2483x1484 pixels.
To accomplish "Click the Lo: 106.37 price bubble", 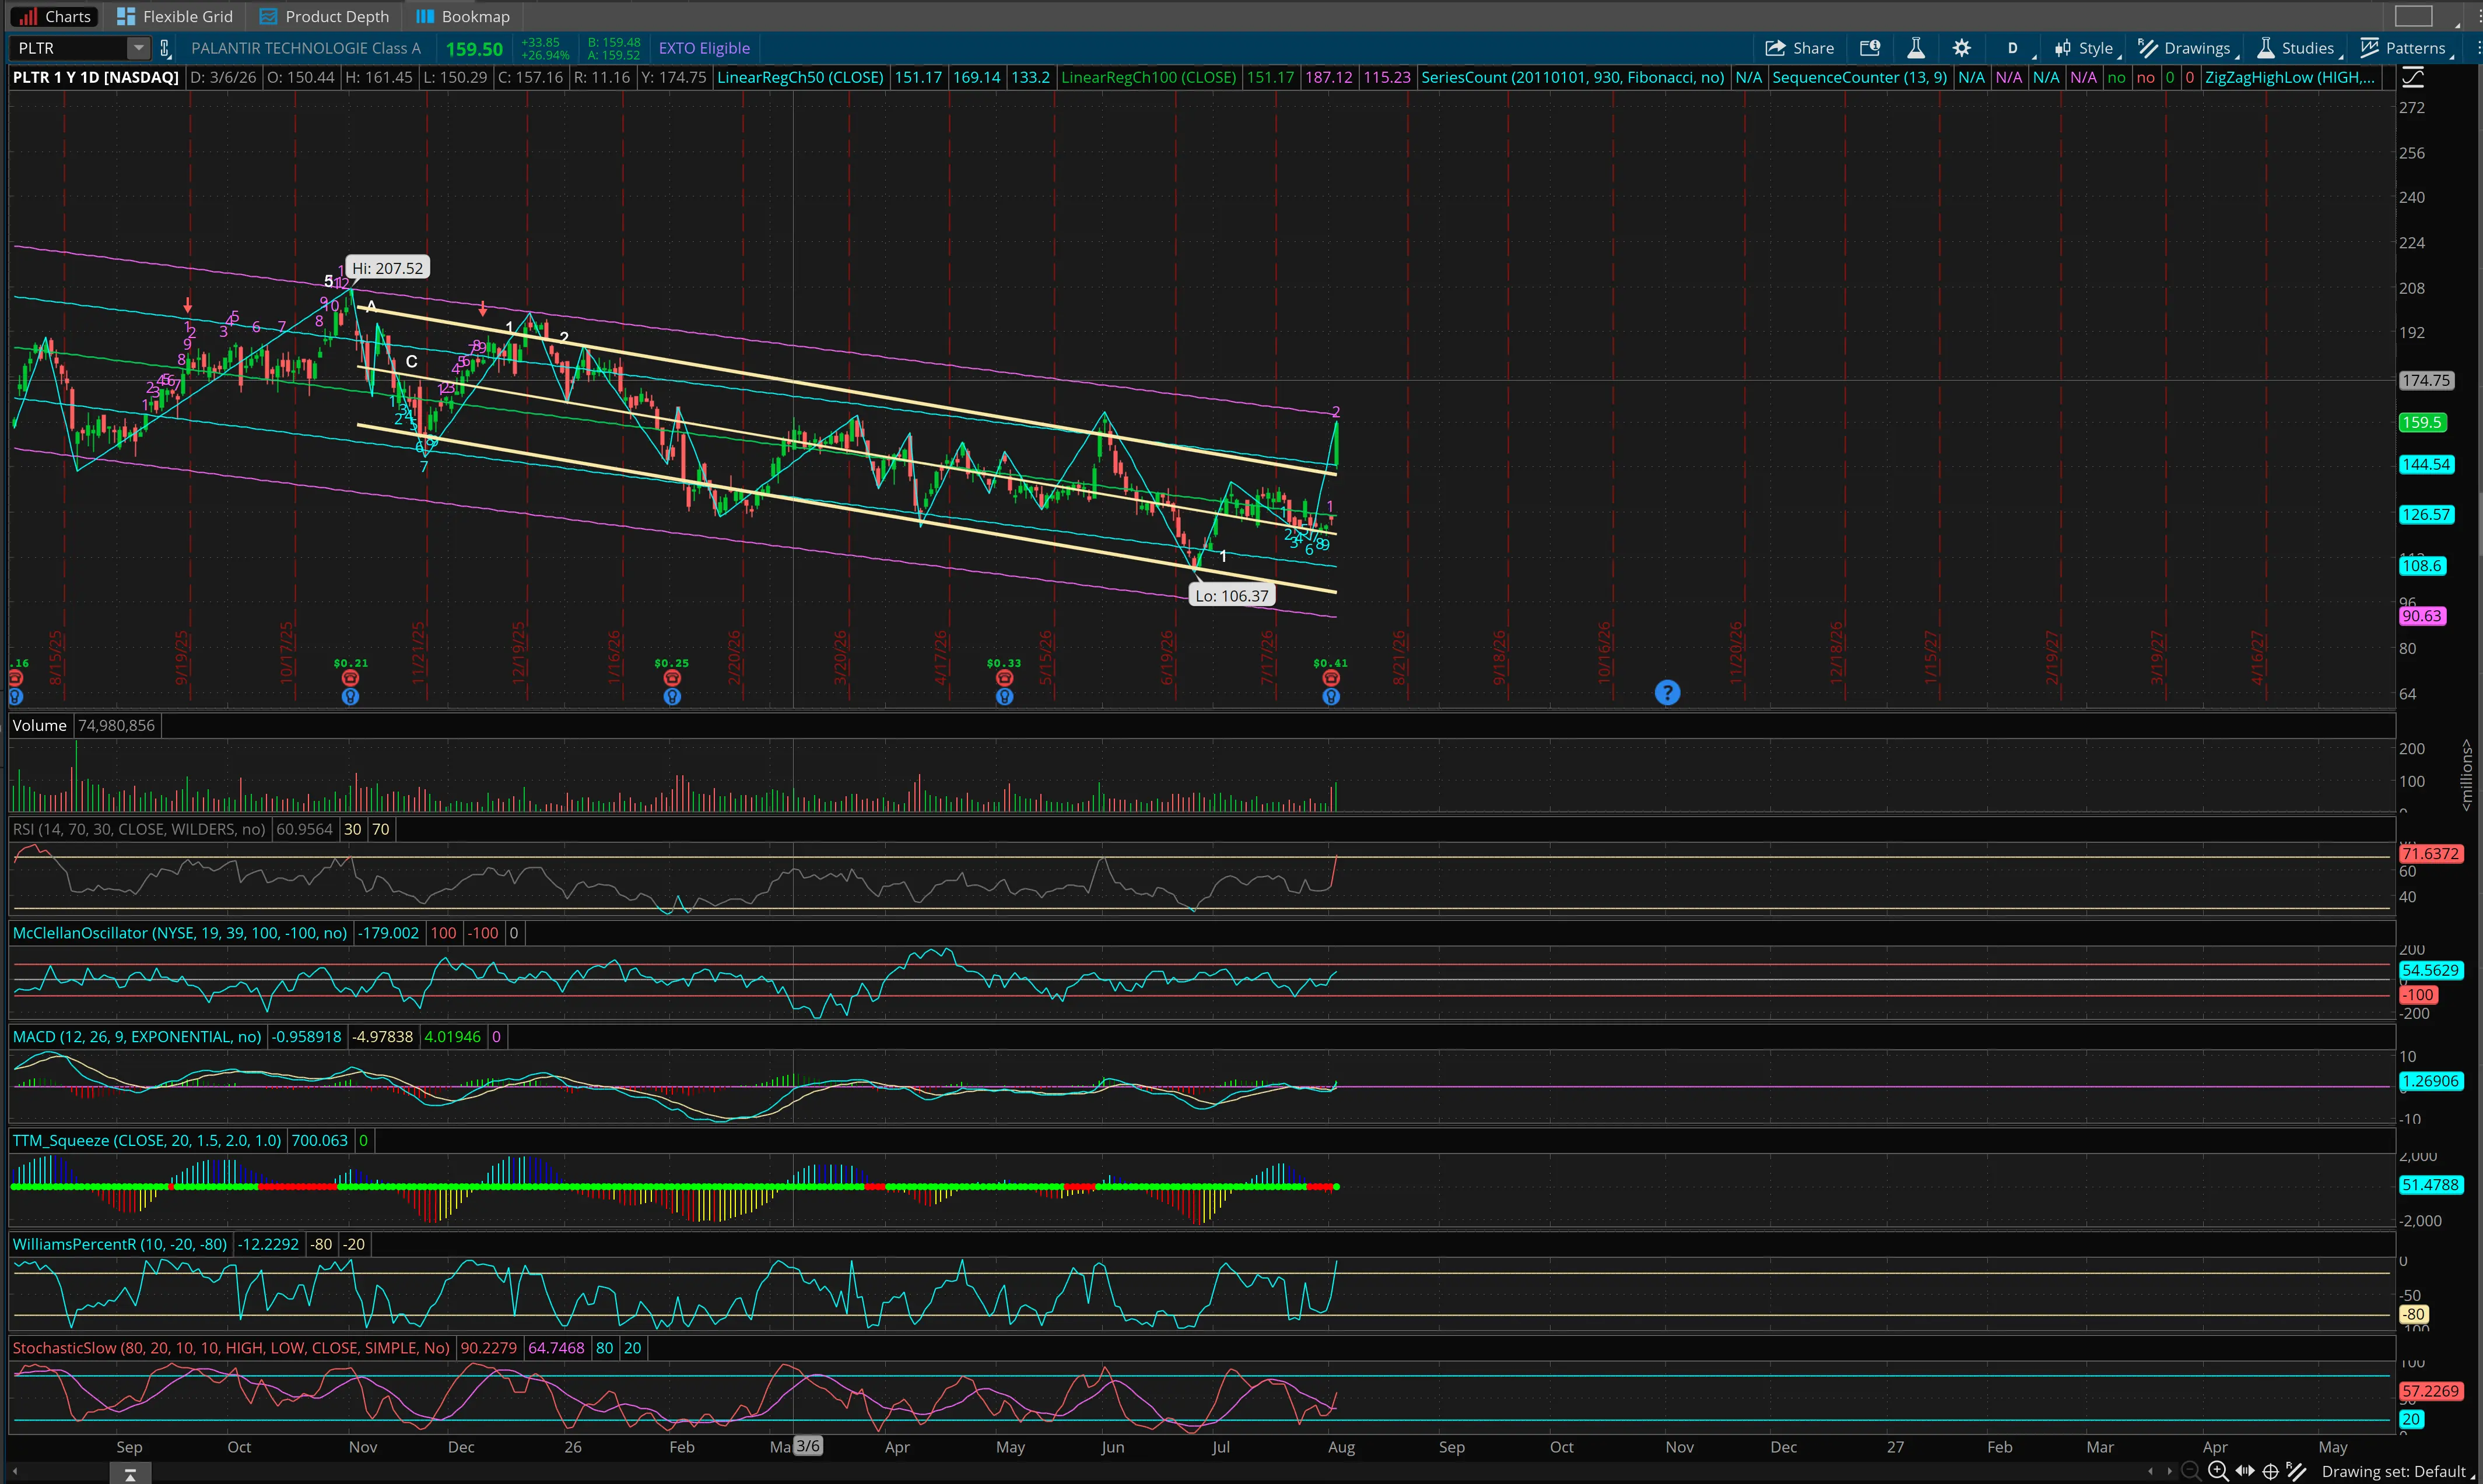I will 1232,596.
